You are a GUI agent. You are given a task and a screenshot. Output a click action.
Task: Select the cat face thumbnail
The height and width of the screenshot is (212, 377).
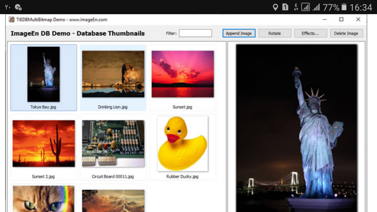[x=44, y=199]
